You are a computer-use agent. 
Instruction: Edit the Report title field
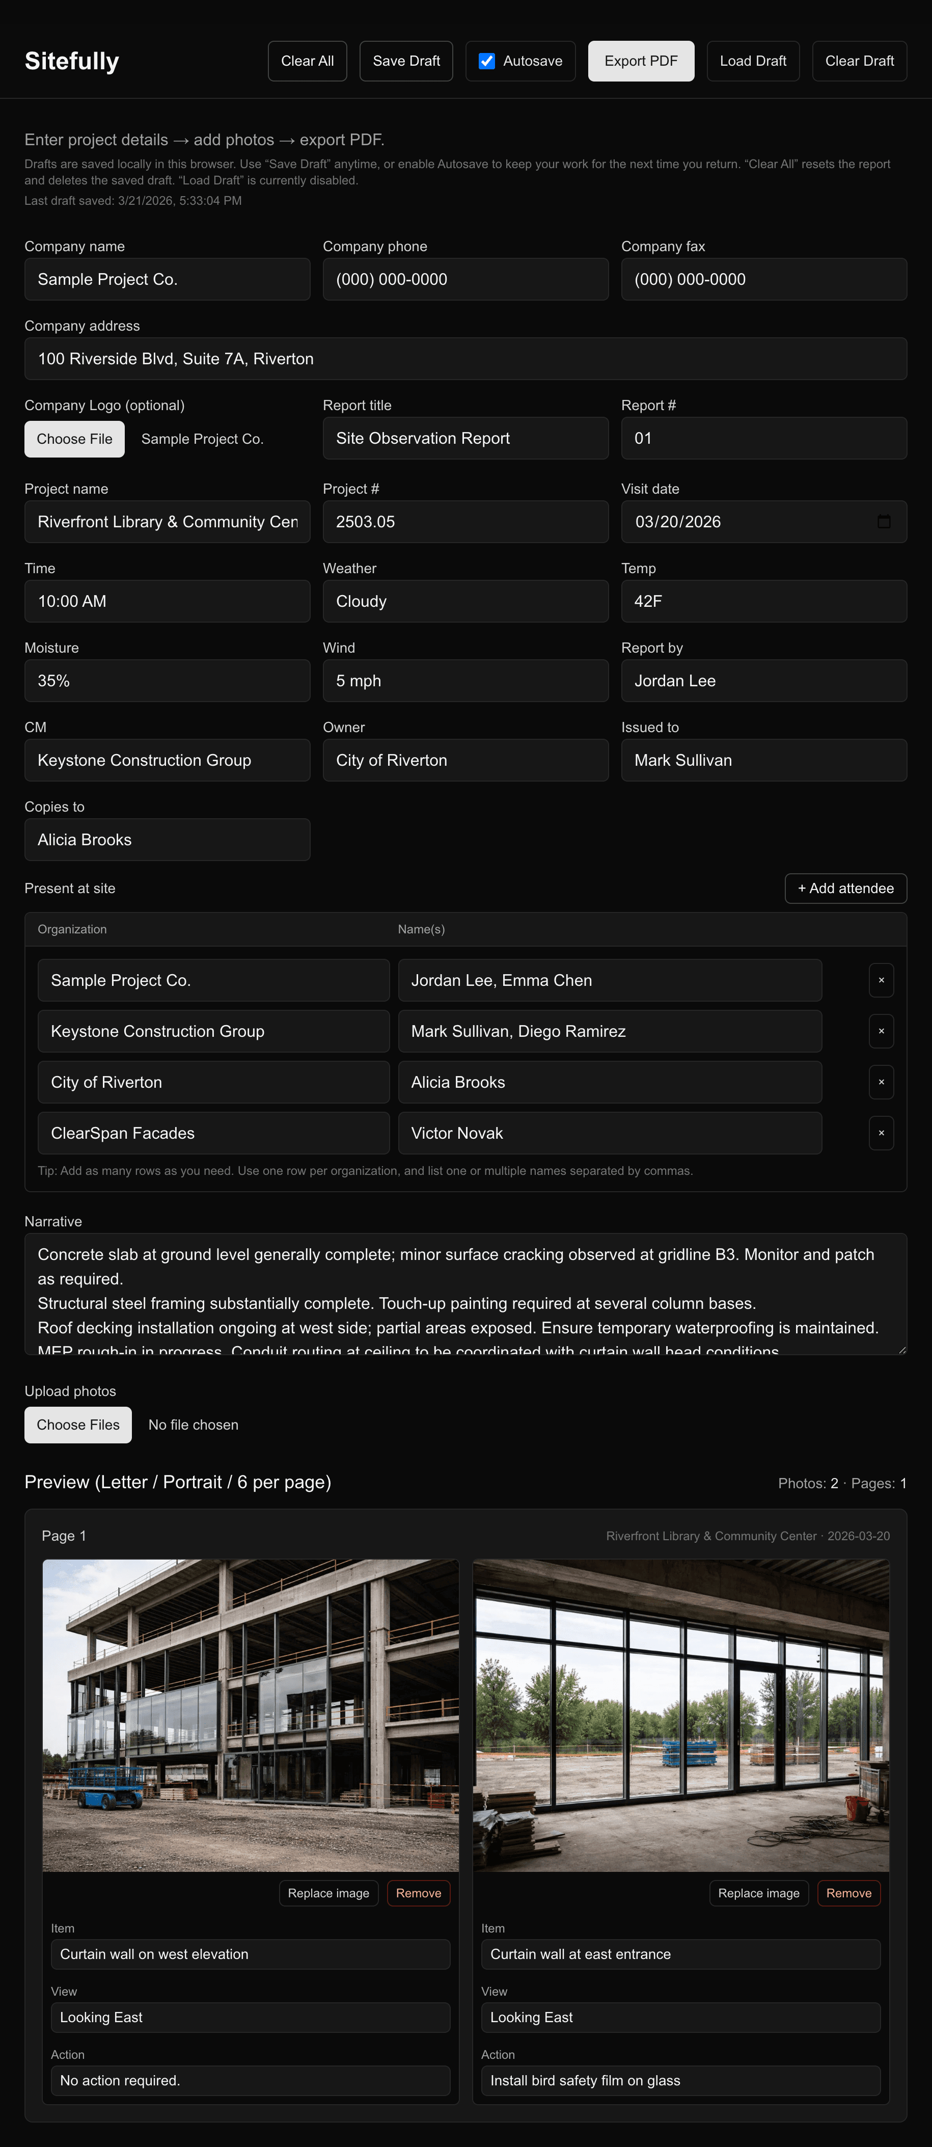[x=465, y=438]
